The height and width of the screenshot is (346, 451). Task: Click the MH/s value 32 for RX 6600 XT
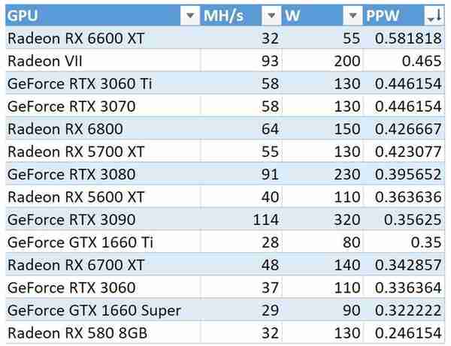click(270, 38)
